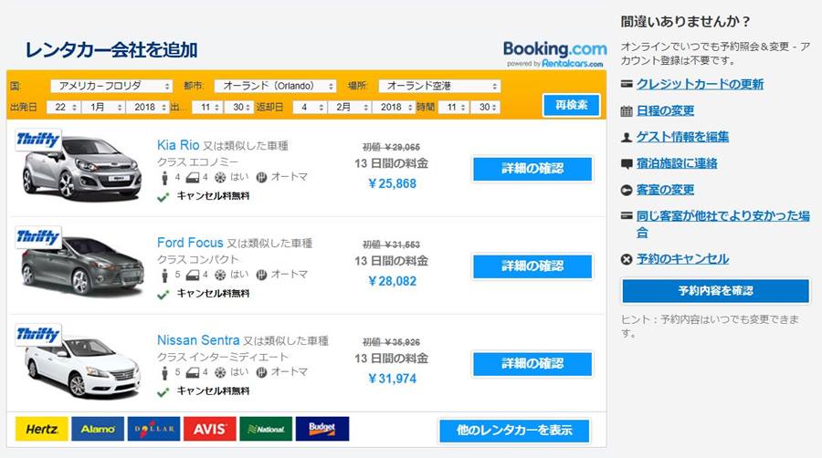Screen dimensions: 822x458
Task: Click the speech bubble icon beside 宿泊施設に連絡
Action: (x=627, y=164)
